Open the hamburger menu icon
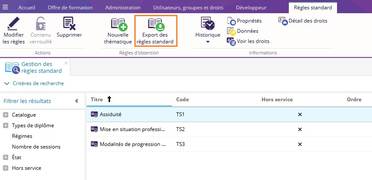 pos(5,8)
